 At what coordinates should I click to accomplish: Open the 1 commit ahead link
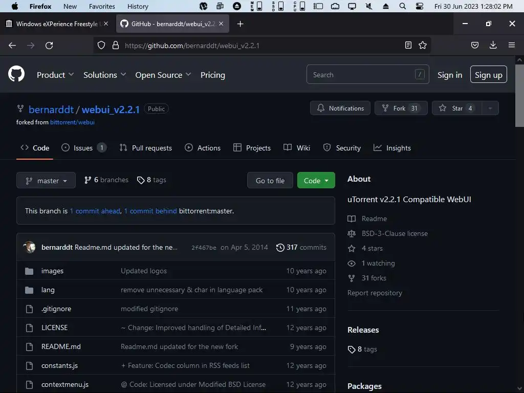coord(95,211)
